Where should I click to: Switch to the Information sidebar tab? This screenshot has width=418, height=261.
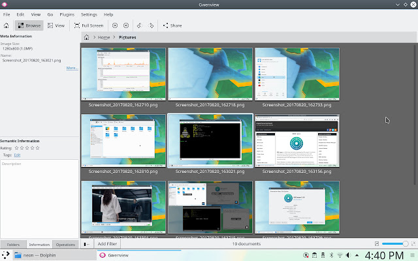pyautogui.click(x=39, y=245)
